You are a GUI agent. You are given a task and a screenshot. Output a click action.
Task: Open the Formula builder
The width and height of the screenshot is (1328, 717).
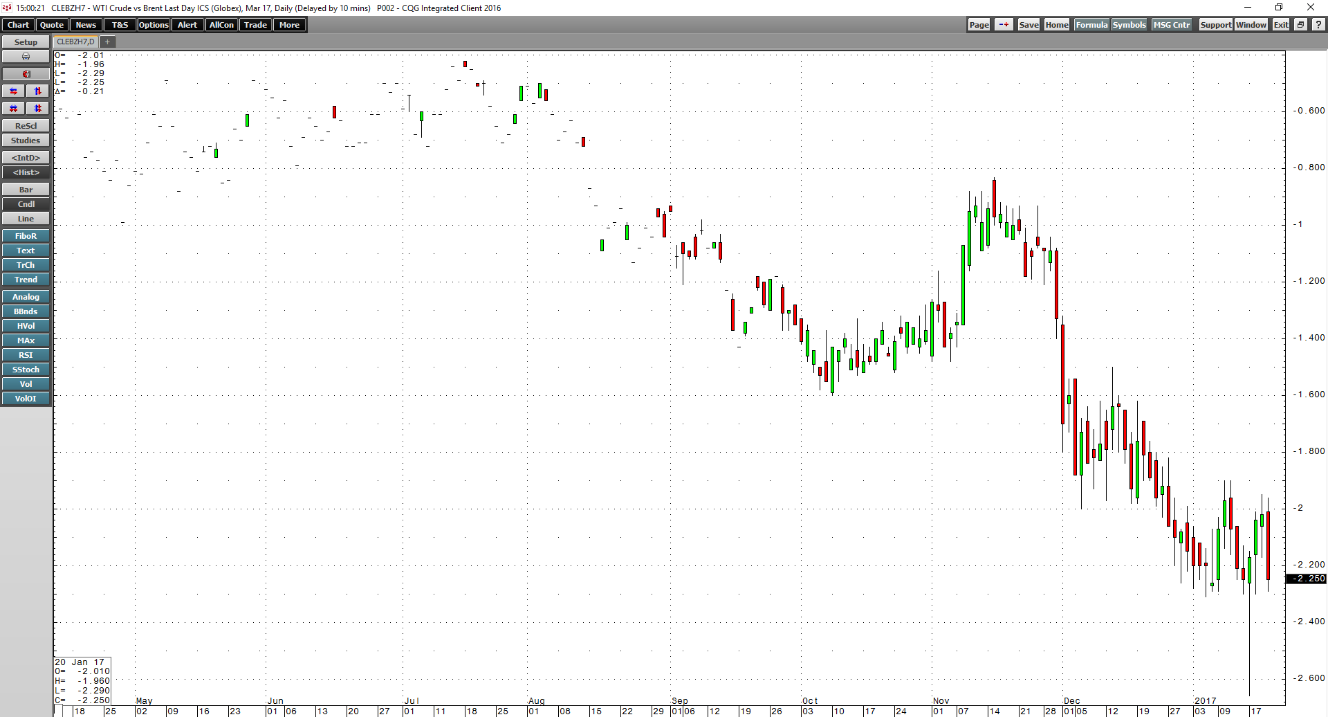click(1091, 25)
